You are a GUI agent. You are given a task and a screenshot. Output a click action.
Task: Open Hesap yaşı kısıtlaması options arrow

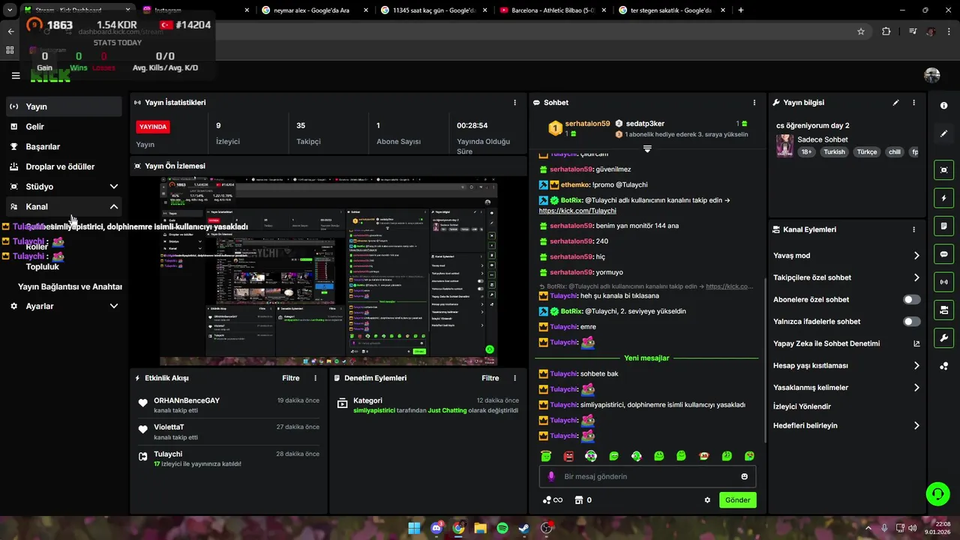(x=916, y=366)
